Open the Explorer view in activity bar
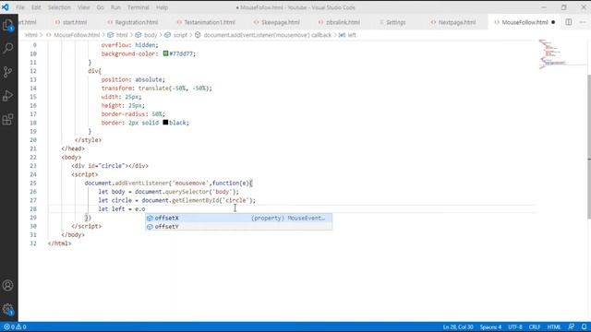 pos(8,25)
